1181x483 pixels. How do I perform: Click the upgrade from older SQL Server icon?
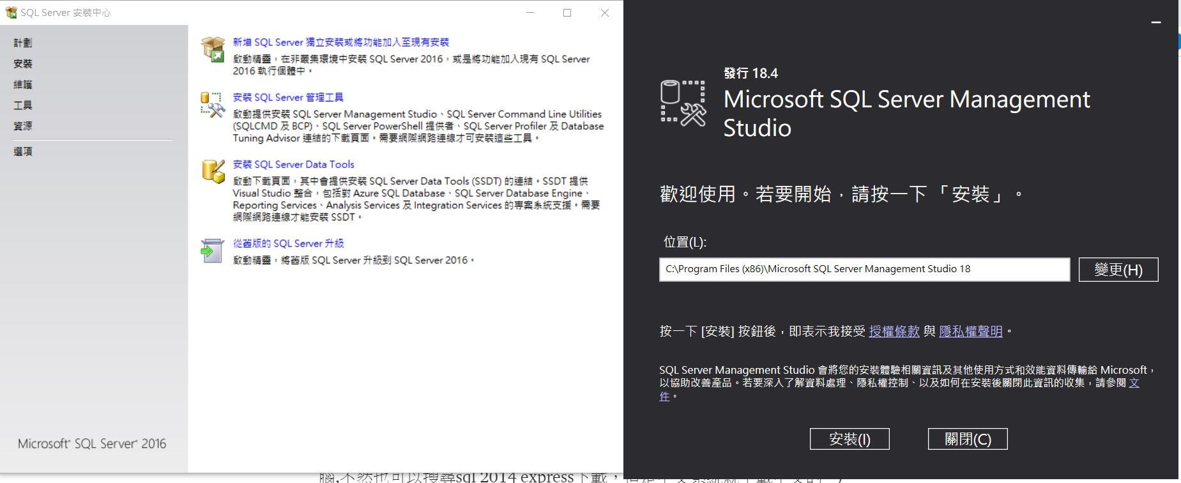pyautogui.click(x=212, y=250)
